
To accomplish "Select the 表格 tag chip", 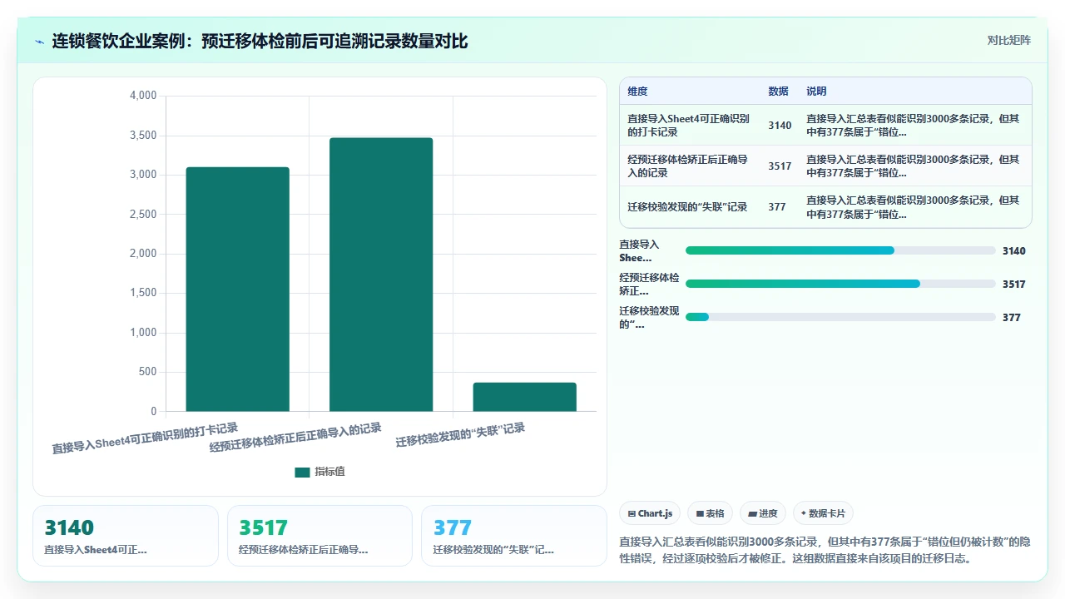I will tap(710, 513).
